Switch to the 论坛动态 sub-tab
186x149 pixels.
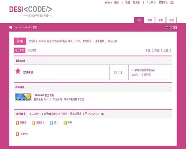(x=32, y=50)
